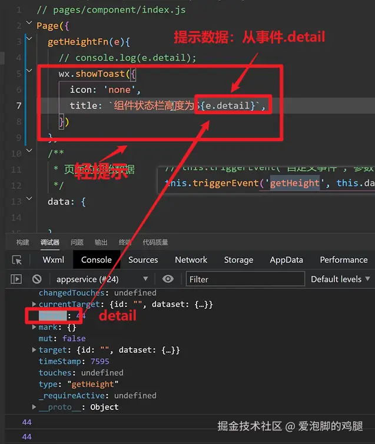
Task: Click the commented console.log(e.detail) line
Action: pos(127,58)
